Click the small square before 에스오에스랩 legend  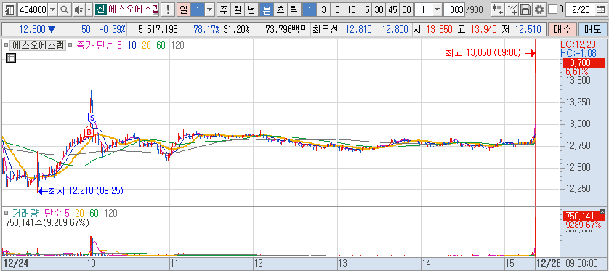6,46
